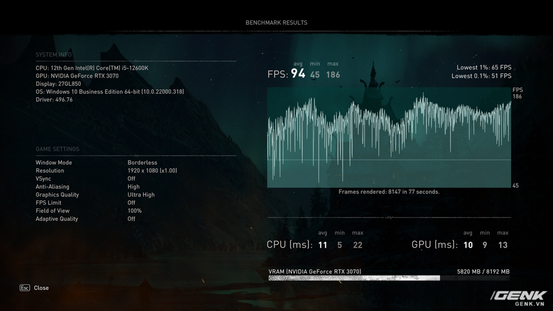The height and width of the screenshot is (311, 553).
Task: Click the average FPS value 94
Action: pos(298,73)
